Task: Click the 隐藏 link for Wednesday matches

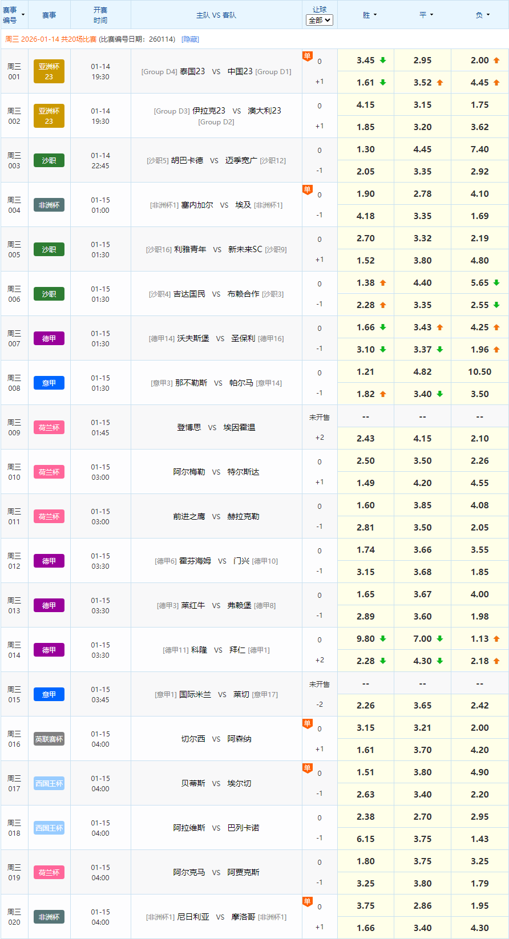Action: [x=190, y=39]
